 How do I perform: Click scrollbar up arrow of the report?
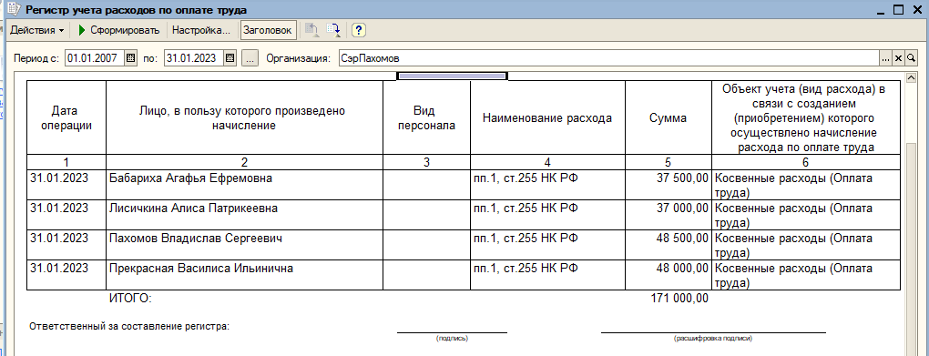click(x=911, y=77)
